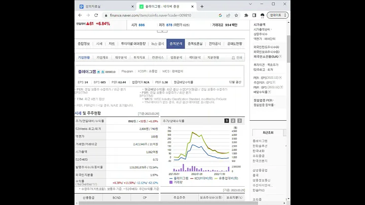Select the 컨센서스 sub-tab

158,57
